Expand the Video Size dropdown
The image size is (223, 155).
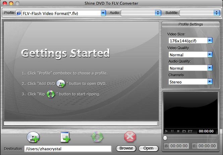click(x=210, y=41)
